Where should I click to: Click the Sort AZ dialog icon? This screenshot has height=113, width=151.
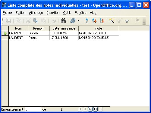pyautogui.click(x=87, y=21)
